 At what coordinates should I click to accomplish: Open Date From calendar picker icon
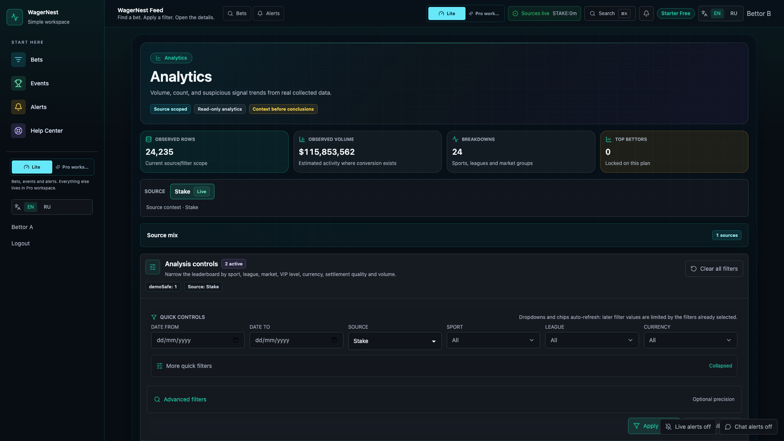(x=236, y=340)
